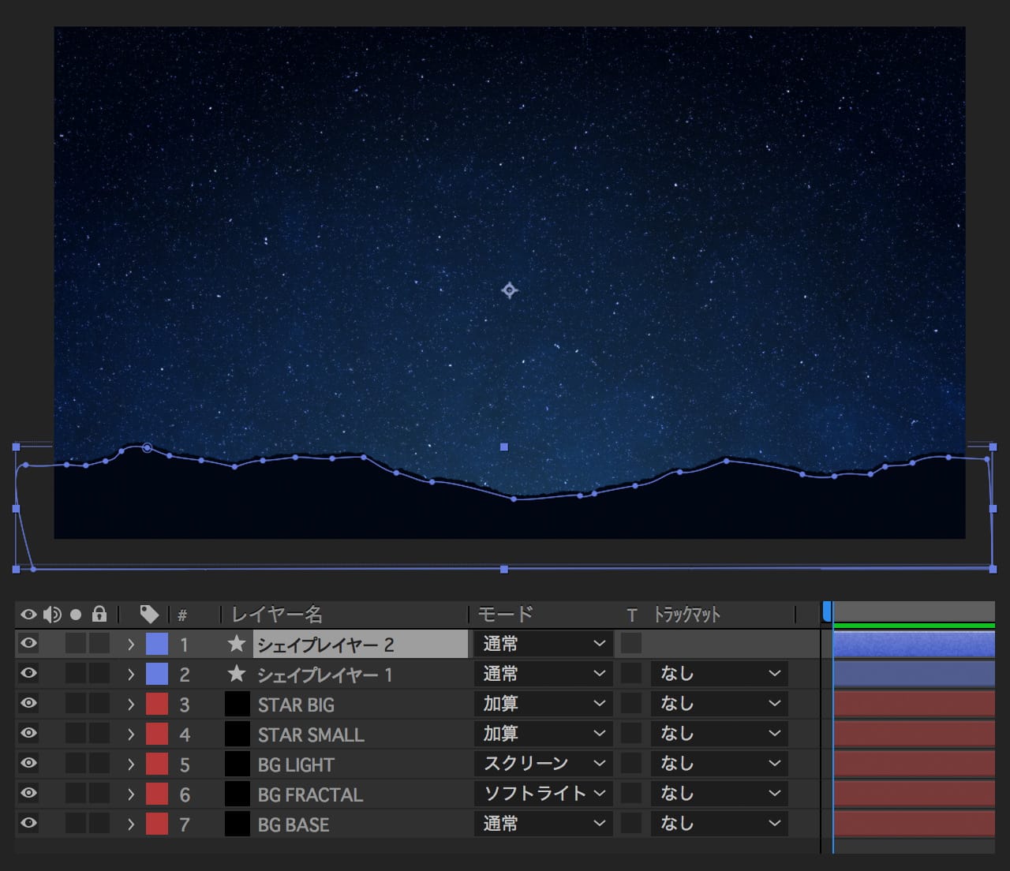Viewport: 1010px width, 871px height.
Task: Open blend mode dropdown for BG FRACTAL
Action: (543, 794)
